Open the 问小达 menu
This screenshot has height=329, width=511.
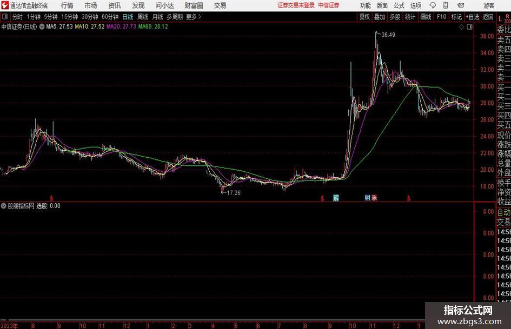pos(164,5)
